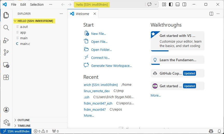Open the Source Control view

point(6,53)
